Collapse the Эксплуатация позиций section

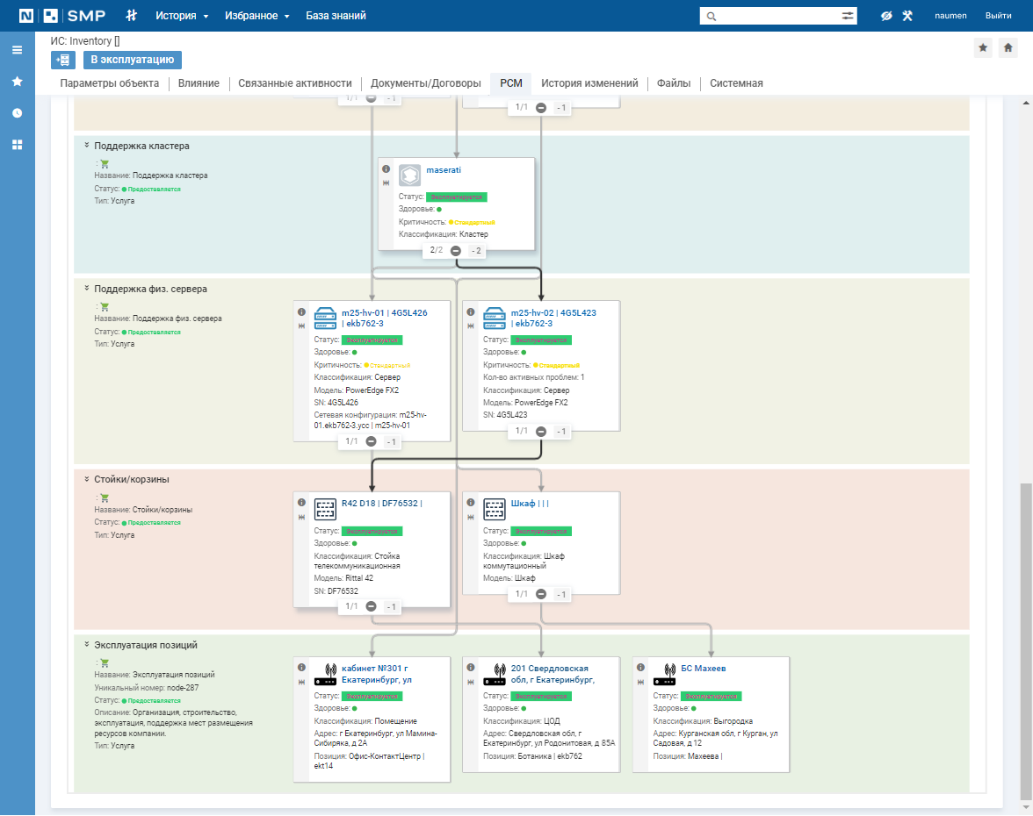pyautogui.click(x=86, y=644)
